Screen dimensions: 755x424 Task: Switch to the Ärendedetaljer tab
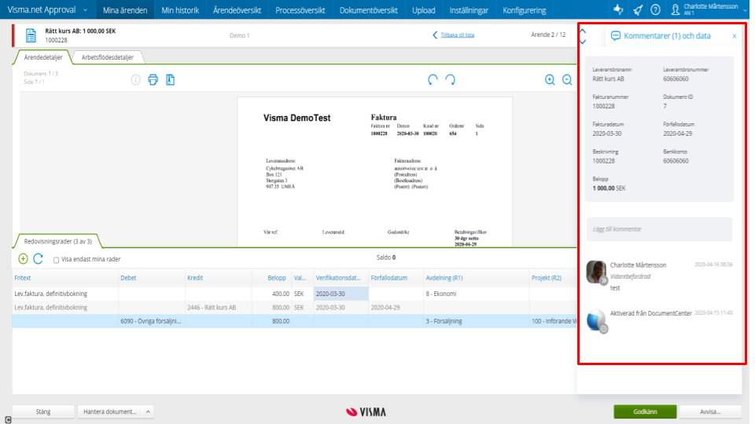[43, 57]
